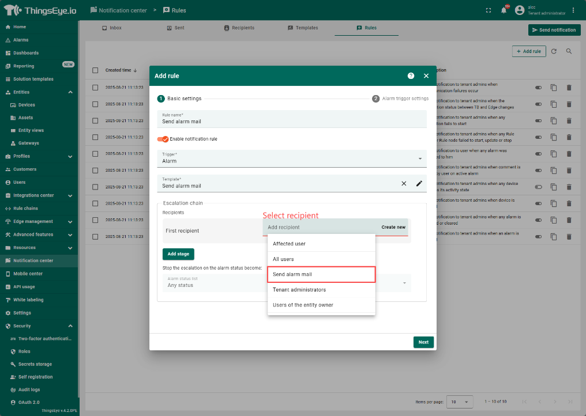Select Send alarm mail recipient option
Viewport: 586px width, 416px height.
[321, 274]
